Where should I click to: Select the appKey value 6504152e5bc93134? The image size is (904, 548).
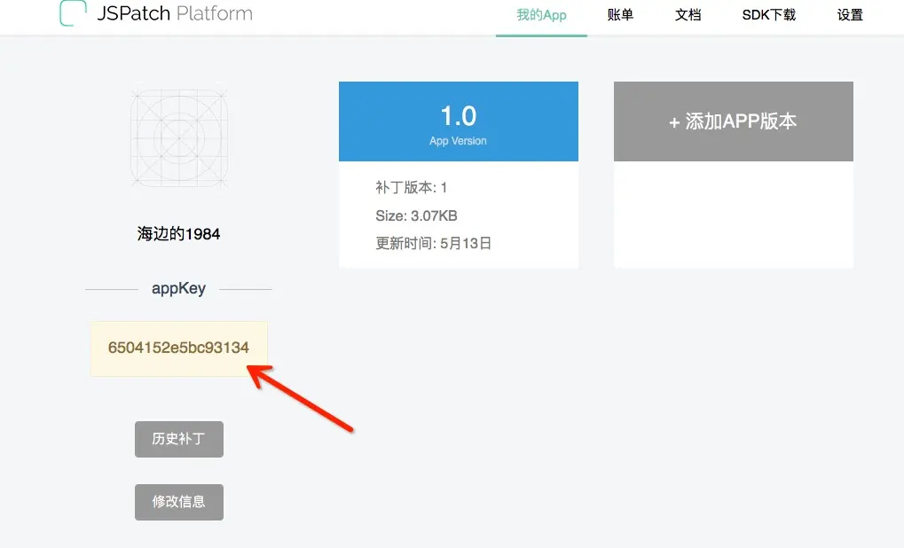(178, 348)
